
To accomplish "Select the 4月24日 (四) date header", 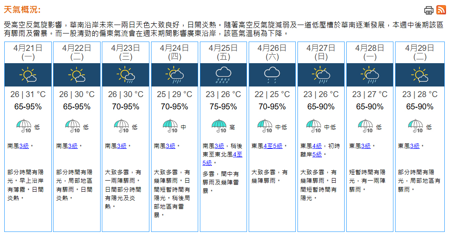I will tap(174, 53).
